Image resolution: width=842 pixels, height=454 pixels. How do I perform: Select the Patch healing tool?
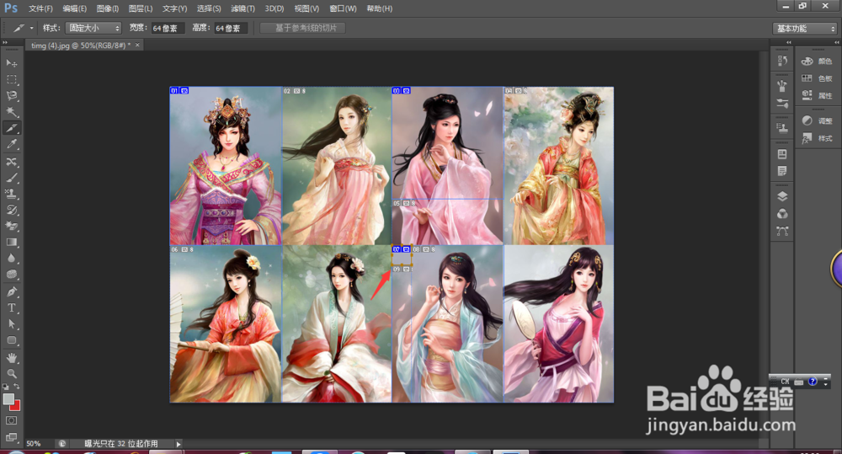point(11,161)
